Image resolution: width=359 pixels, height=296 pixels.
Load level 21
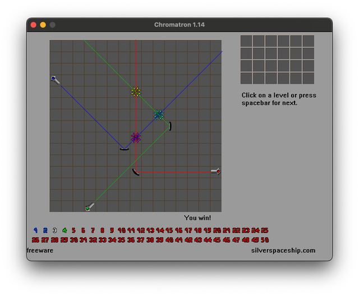click(x=227, y=230)
